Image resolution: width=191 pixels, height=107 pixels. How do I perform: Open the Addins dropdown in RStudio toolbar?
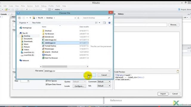pos(58,10)
